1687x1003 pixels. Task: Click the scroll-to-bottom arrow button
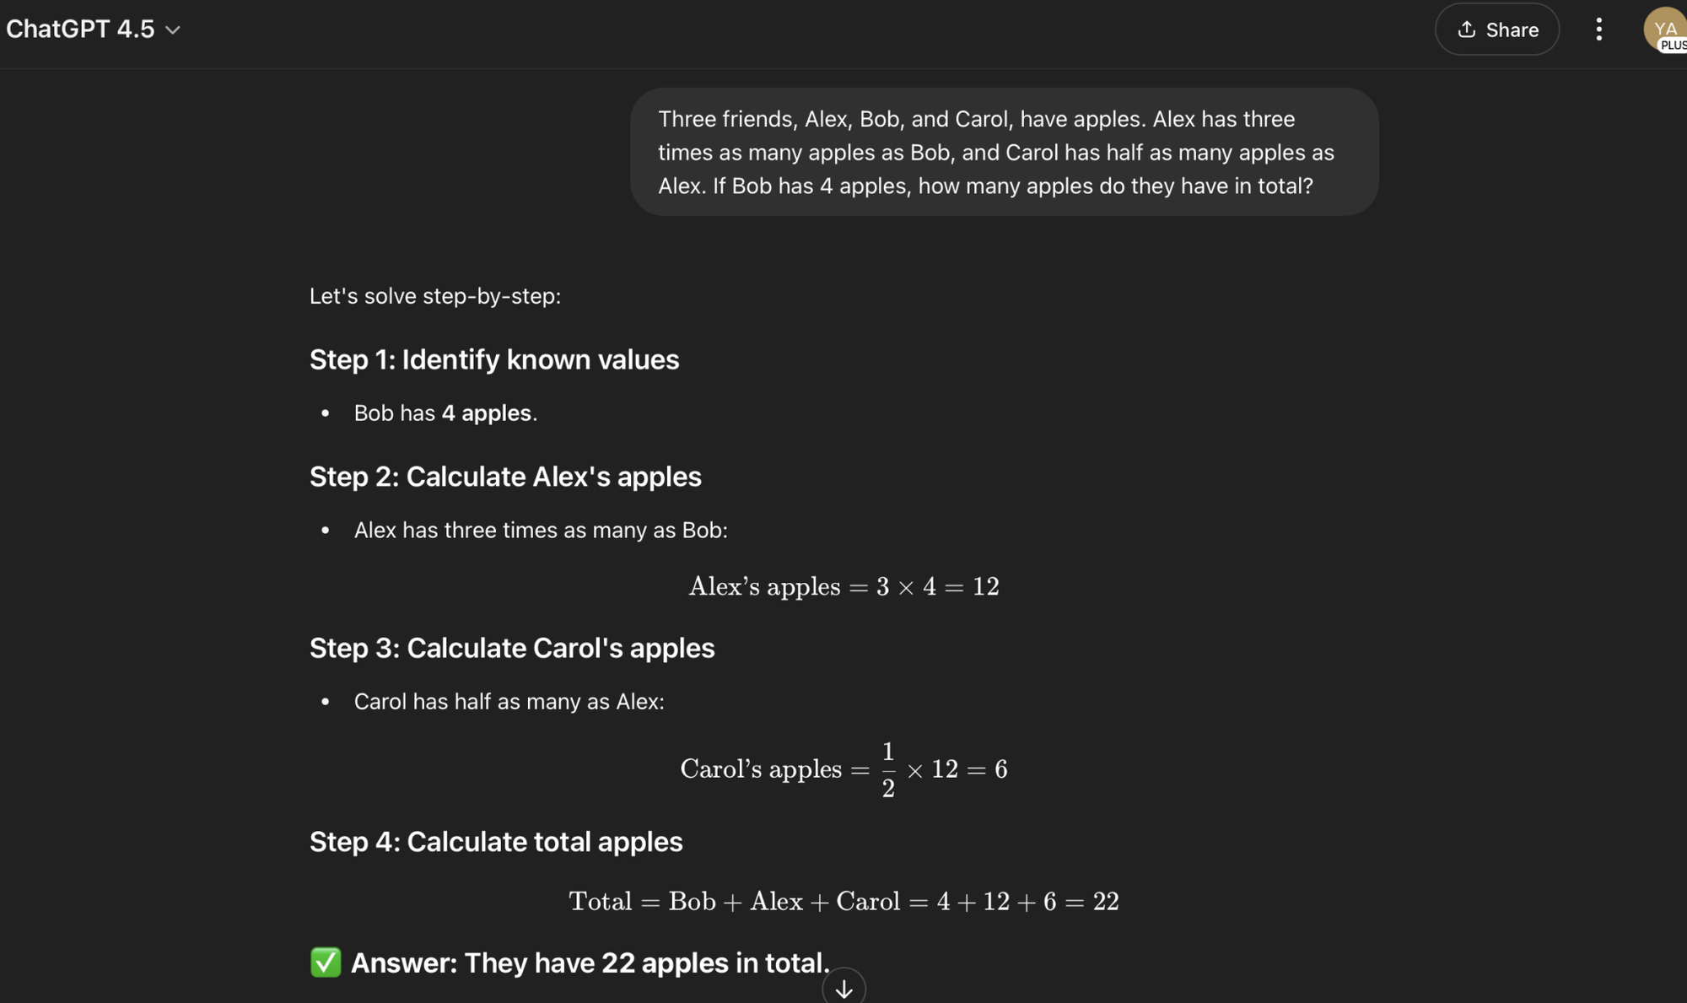pos(843,988)
